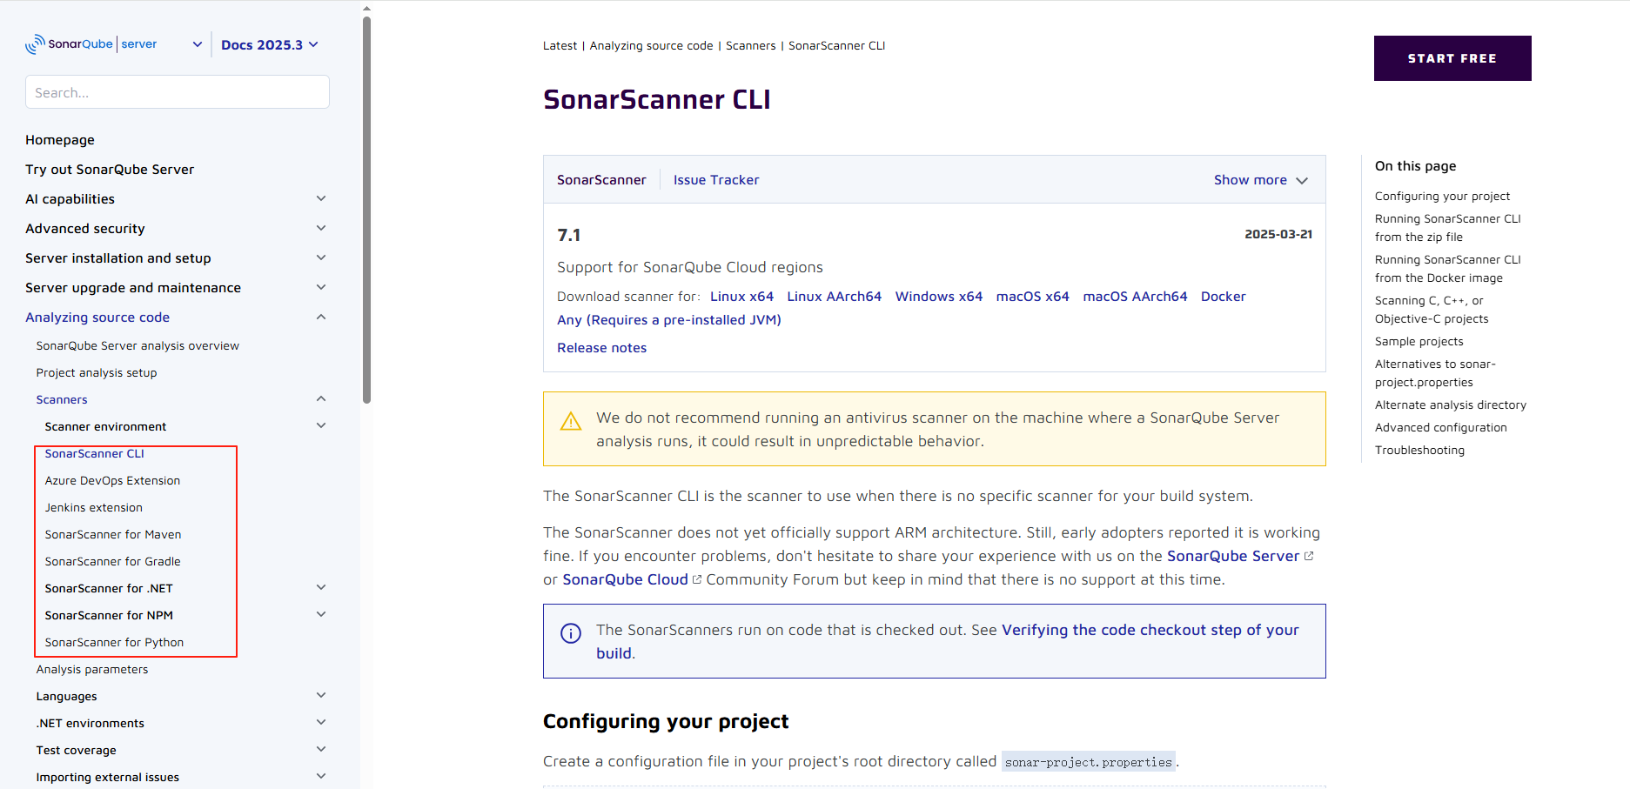Open SonarScanner for Gradle page

(x=113, y=562)
